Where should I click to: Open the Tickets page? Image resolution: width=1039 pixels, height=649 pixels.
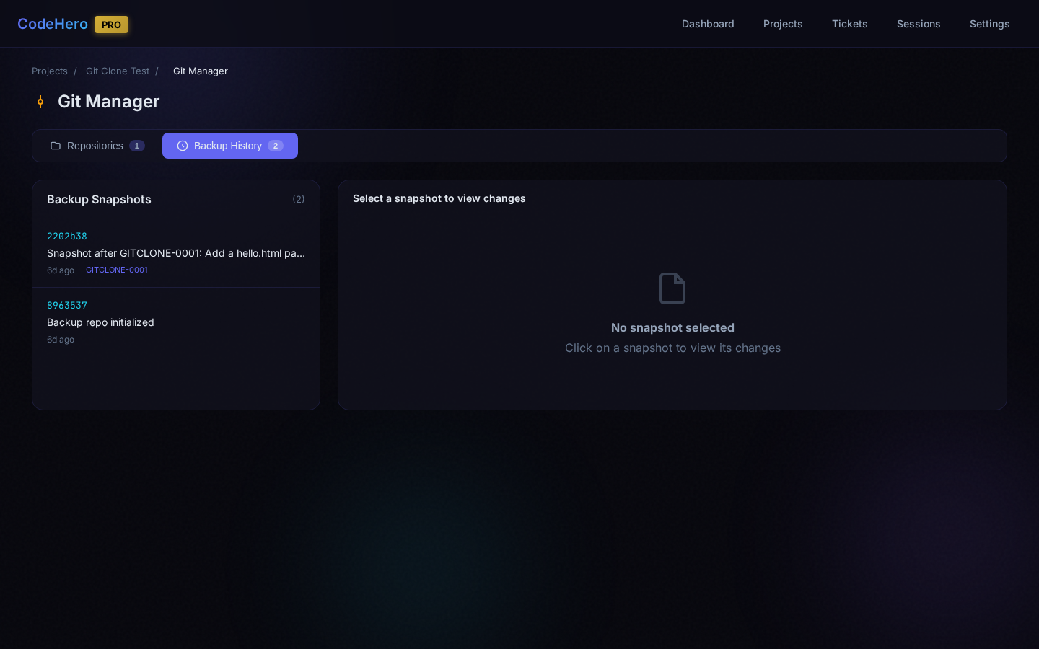click(849, 24)
